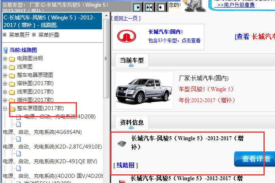Select the 资料信息 tab

point(132,123)
